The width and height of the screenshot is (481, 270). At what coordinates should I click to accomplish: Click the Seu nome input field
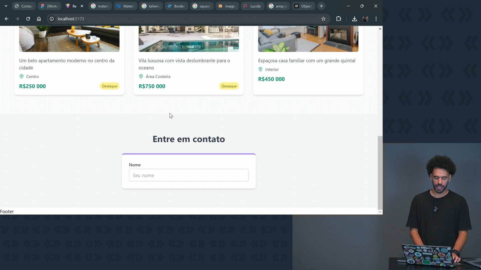(189, 175)
